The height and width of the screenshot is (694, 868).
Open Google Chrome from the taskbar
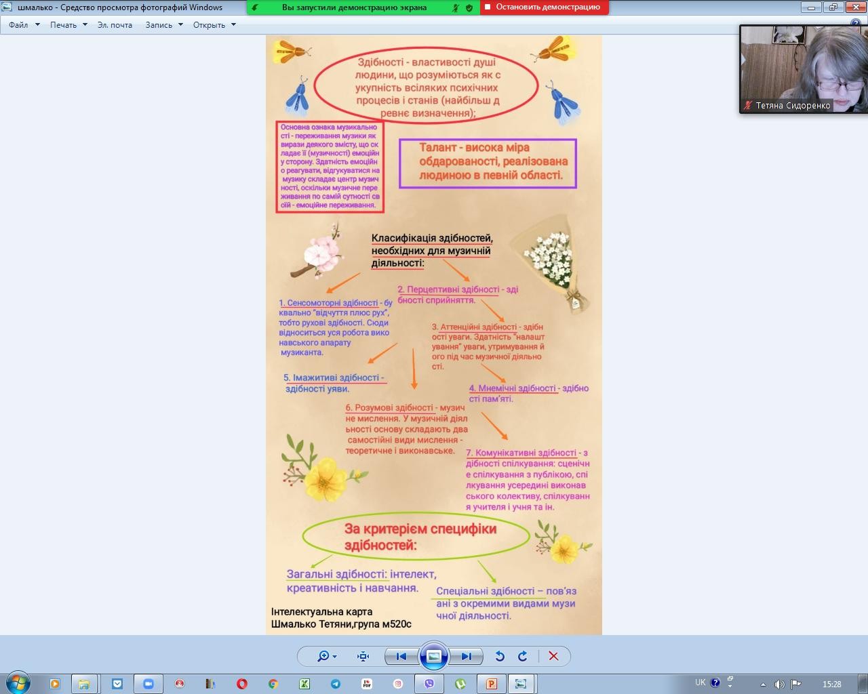click(273, 684)
